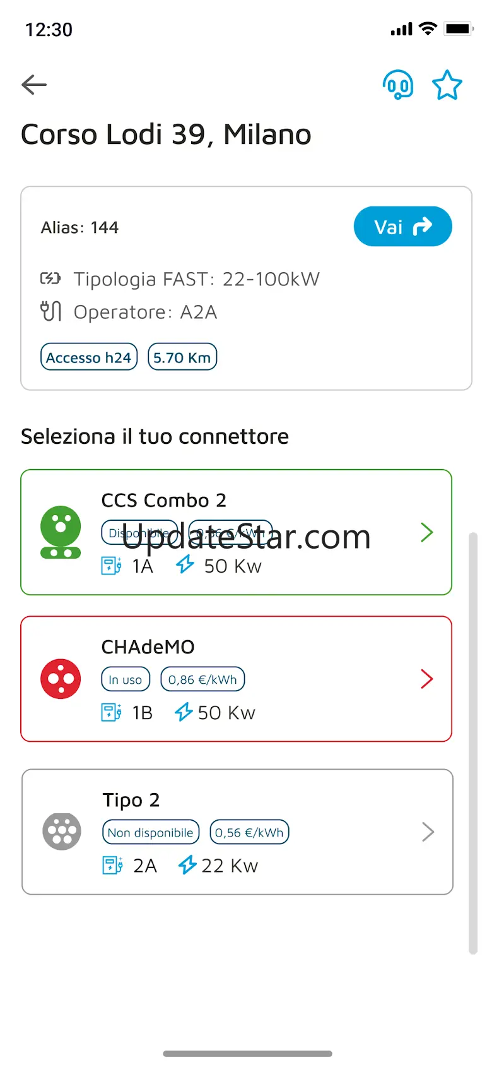Tap the 0,86 €/kWh price badge on CHAdeMO
Image resolution: width=492 pixels, height=1067 pixels.
[202, 679]
